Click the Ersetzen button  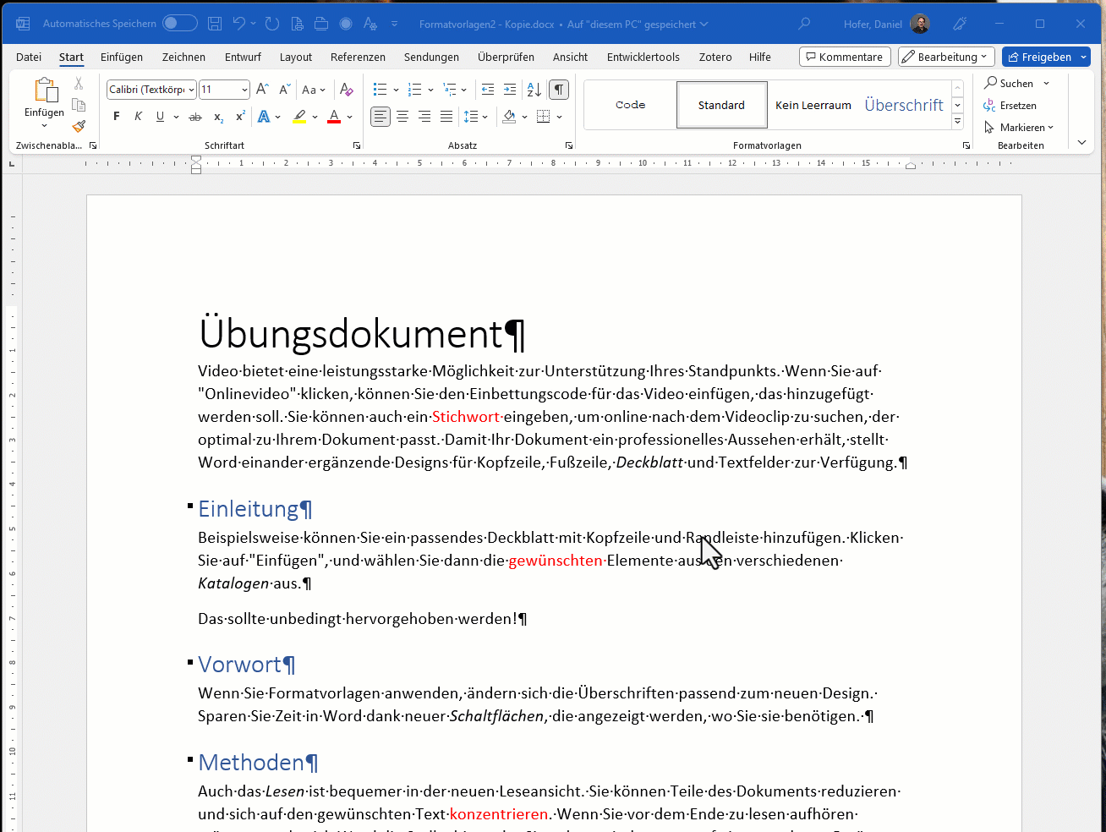(1010, 106)
